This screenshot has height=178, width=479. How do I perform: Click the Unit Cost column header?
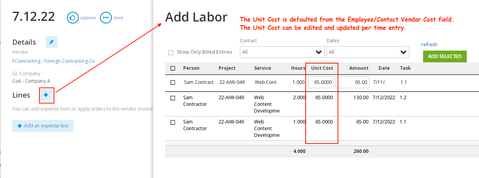point(322,68)
